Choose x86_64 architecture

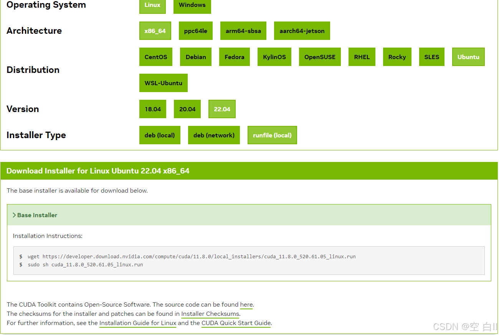(x=155, y=31)
